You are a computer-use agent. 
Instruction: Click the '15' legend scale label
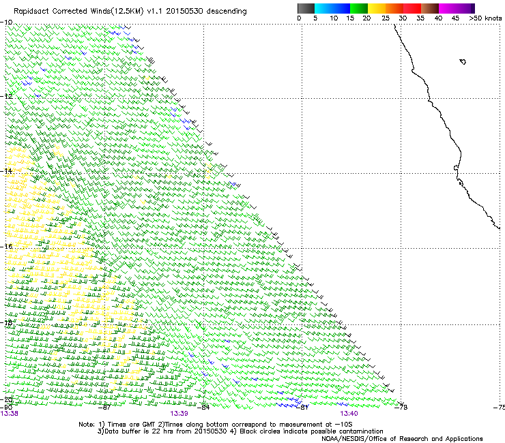point(350,18)
